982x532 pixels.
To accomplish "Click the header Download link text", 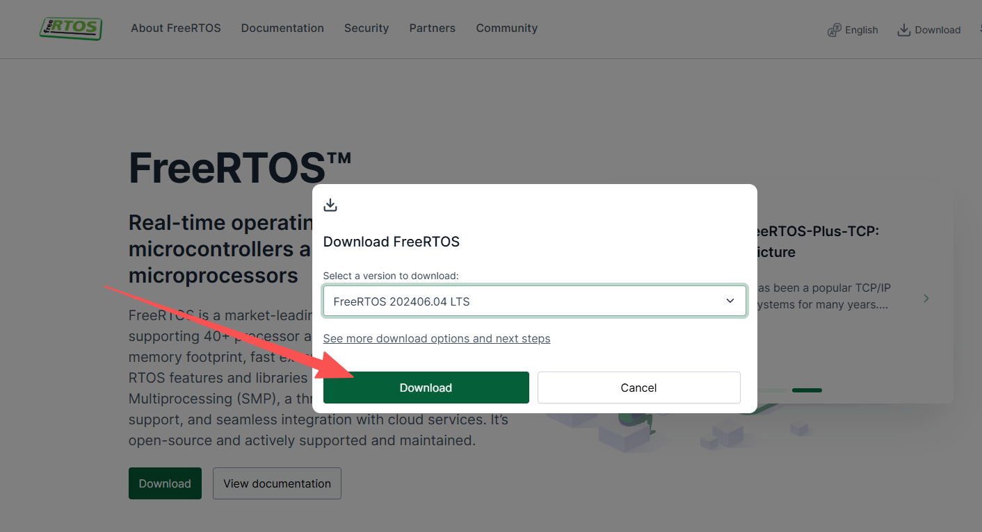I will (937, 30).
